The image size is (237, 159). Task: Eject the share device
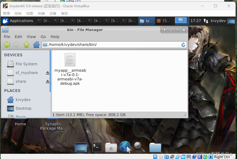click(x=48, y=82)
